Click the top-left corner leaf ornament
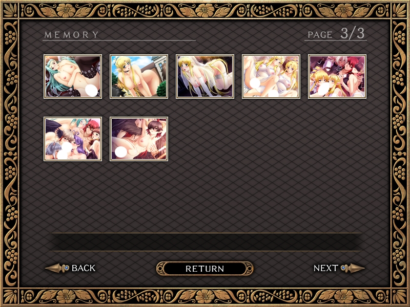410x307 pixels. coord(10,10)
